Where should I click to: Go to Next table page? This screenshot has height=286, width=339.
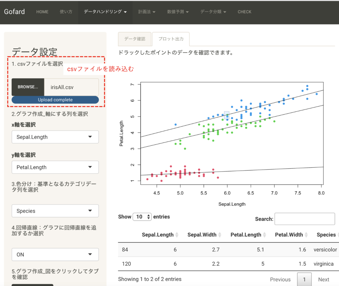(x=323, y=279)
